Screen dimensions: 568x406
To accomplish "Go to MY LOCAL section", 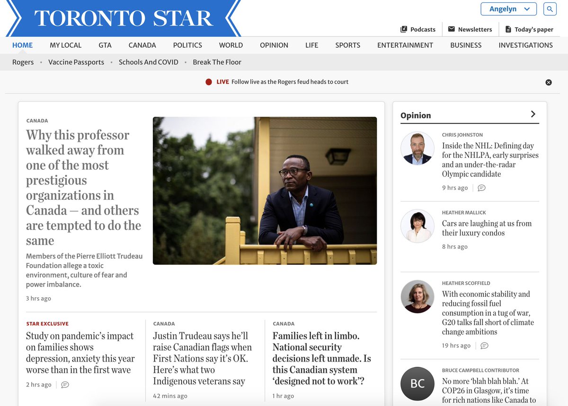I will [x=65, y=45].
